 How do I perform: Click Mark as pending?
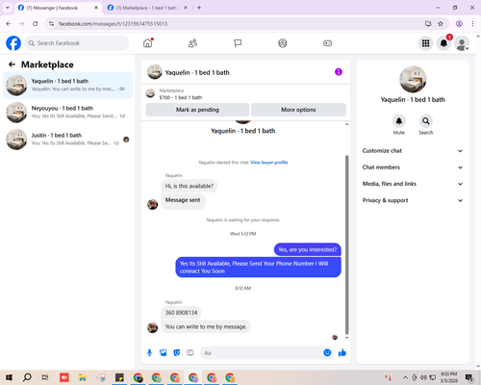pos(197,110)
